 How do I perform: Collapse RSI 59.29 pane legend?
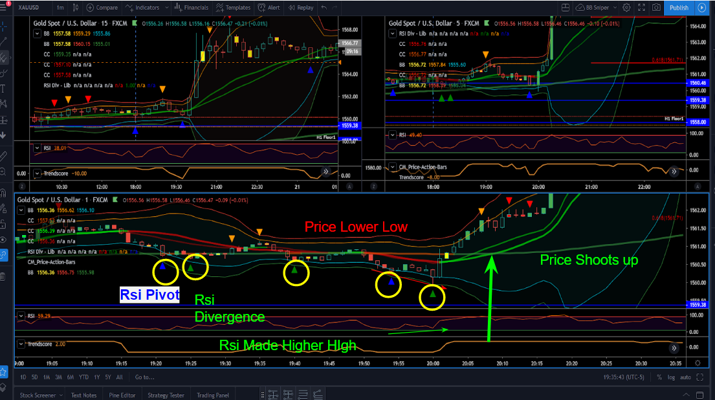pyautogui.click(x=21, y=316)
